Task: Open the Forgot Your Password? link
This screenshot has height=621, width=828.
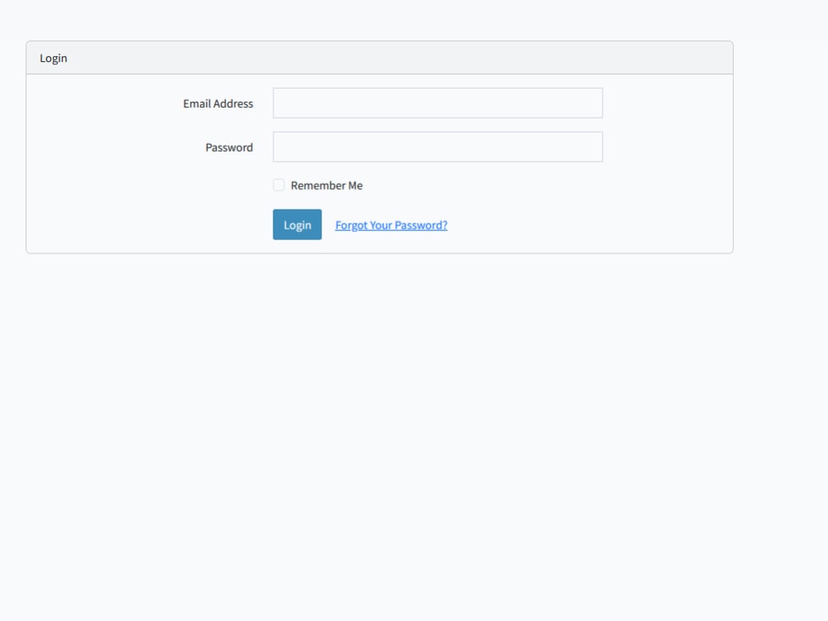Action: (392, 225)
